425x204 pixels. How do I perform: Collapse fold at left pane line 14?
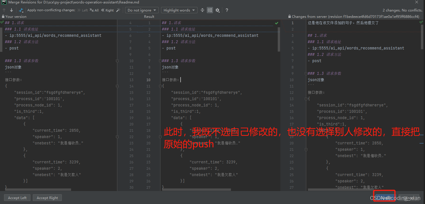[x=117, y=86]
